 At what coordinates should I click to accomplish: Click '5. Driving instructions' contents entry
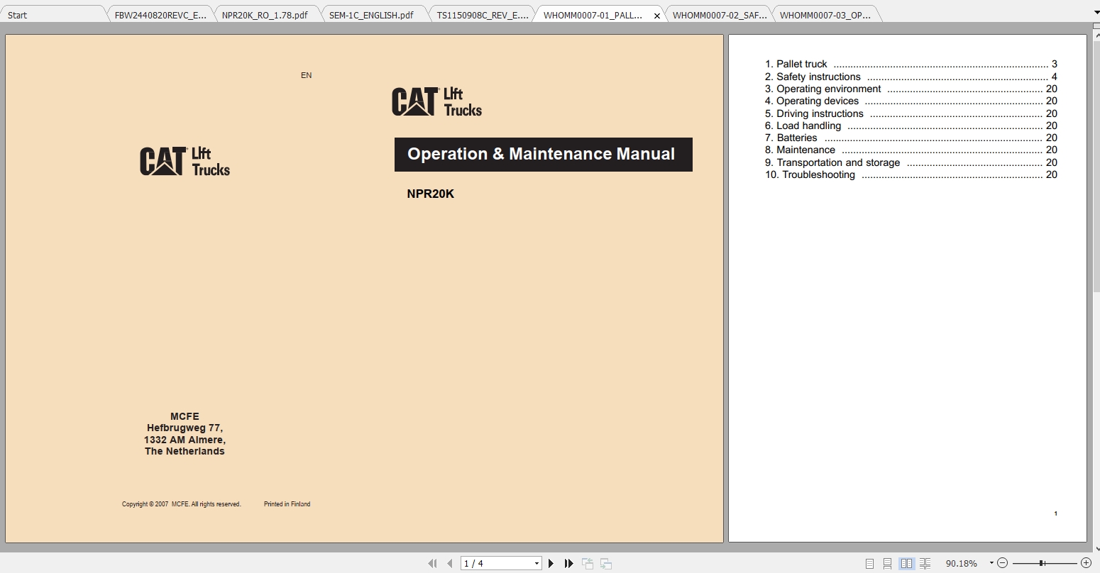(911, 113)
